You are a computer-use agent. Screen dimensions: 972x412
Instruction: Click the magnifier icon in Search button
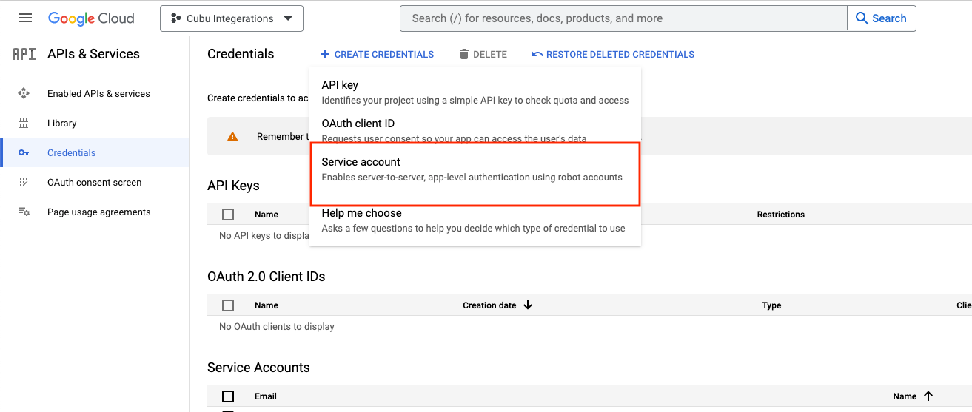[862, 18]
